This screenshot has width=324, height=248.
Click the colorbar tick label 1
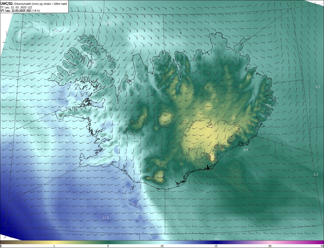pos(54,246)
